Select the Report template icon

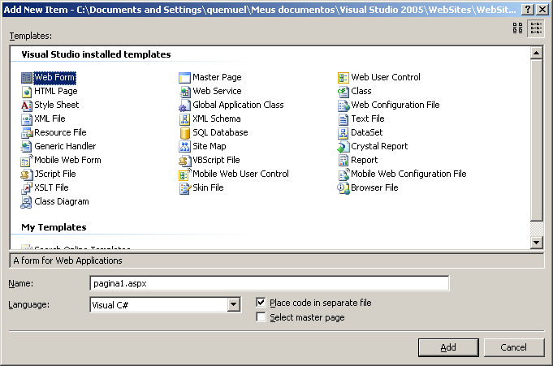pyautogui.click(x=343, y=161)
